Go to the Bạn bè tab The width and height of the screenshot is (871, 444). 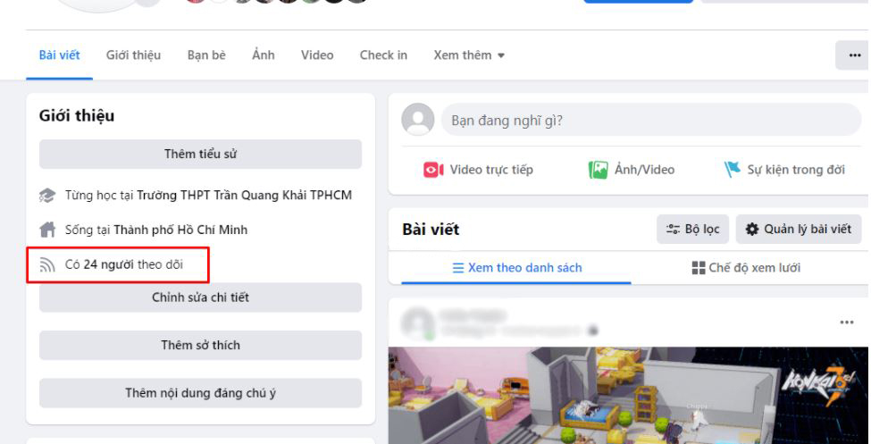click(206, 55)
